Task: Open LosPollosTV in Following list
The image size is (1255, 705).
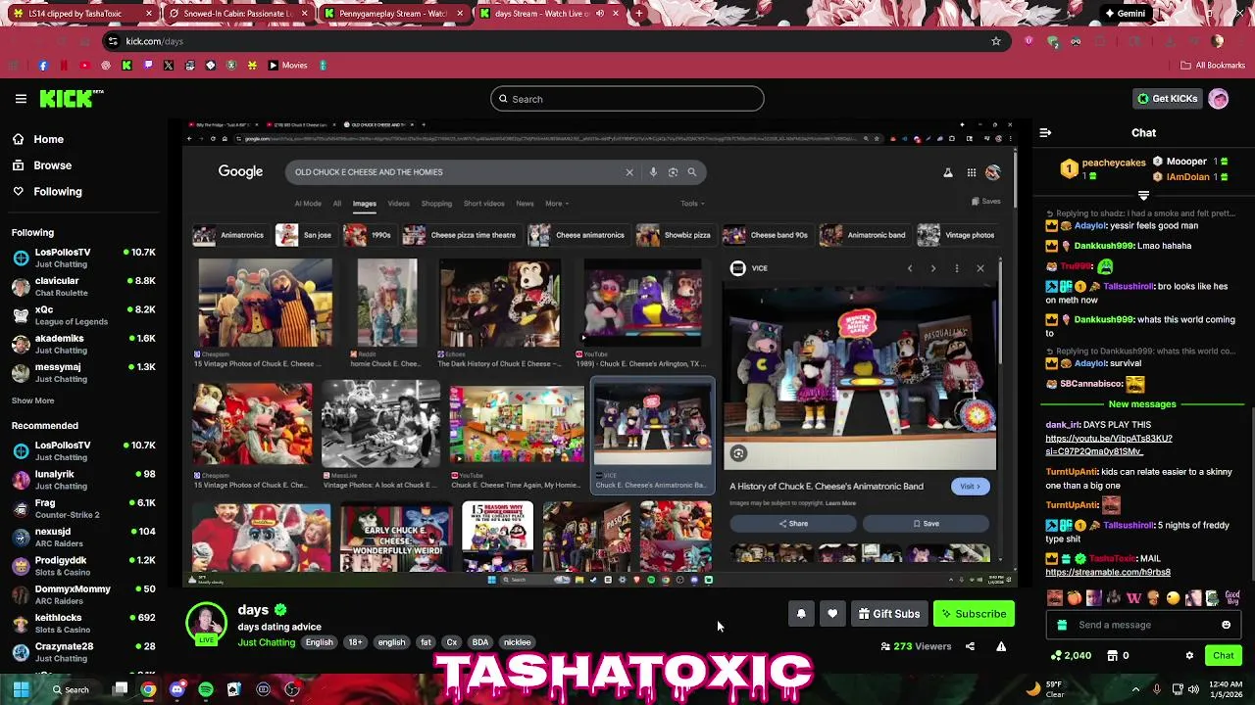Action: click(x=83, y=258)
